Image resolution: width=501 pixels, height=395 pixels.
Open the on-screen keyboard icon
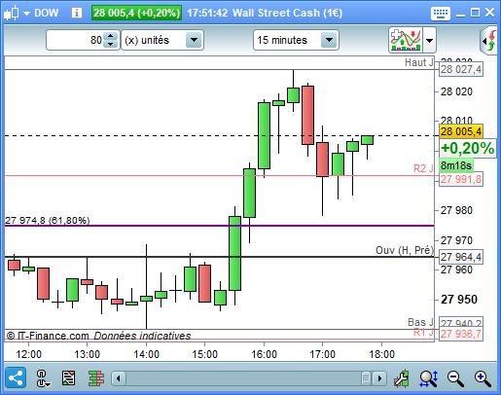point(441,14)
